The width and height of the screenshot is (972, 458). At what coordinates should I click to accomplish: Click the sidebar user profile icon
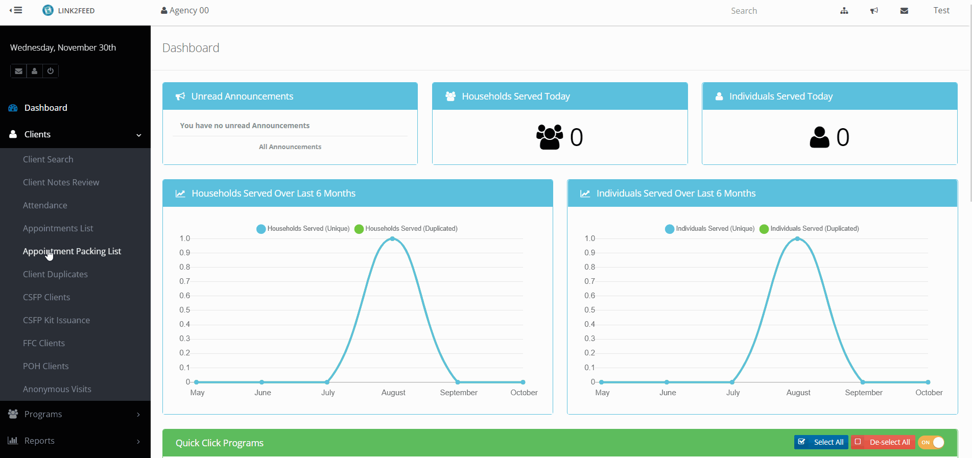click(x=34, y=71)
